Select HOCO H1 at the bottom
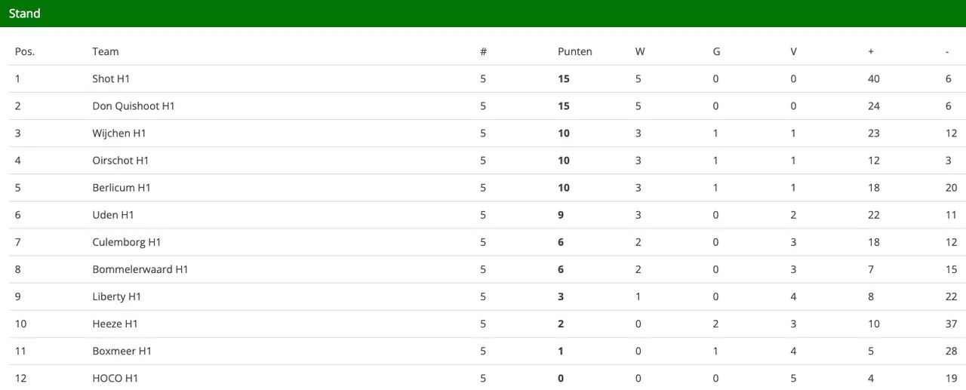Screen dimensions: 966x390 coord(115,378)
